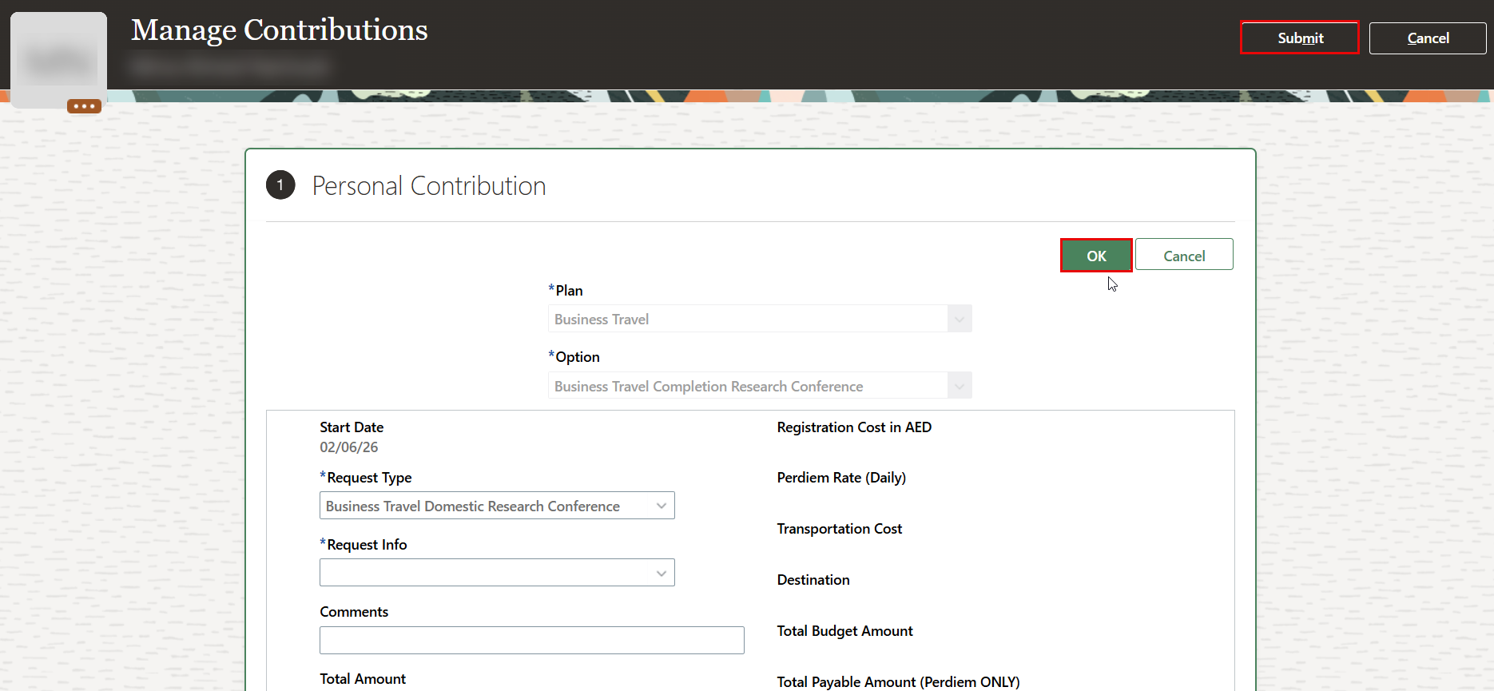Click the Personal Contribution heading
1494x691 pixels.
pos(429,185)
